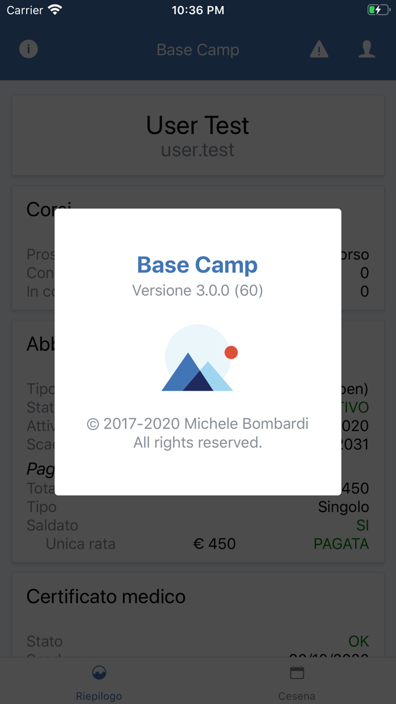Switch to the Cesena tab
The width and height of the screenshot is (396, 704).
pos(296,682)
